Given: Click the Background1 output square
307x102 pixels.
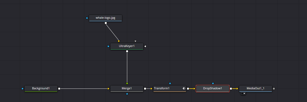Looking at the screenshot, I should coord(59,89).
